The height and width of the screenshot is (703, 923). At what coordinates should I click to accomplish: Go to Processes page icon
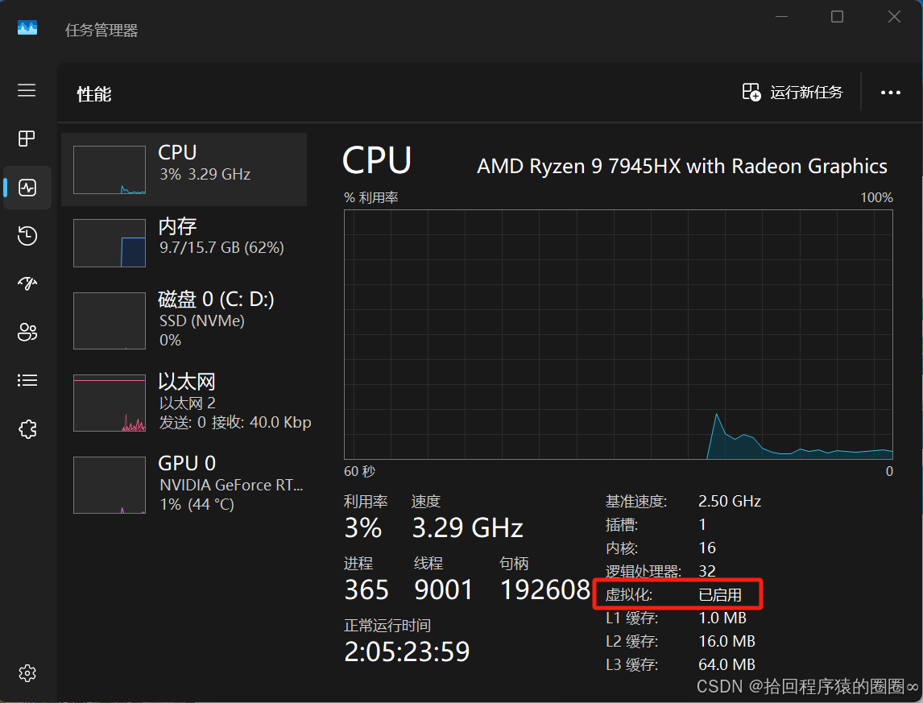(27, 139)
